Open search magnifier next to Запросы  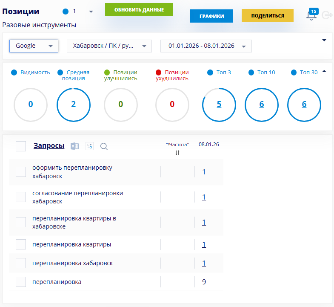104,146
